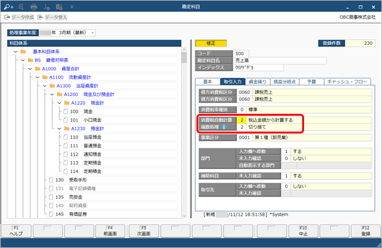Click the F5 次画面 button
Screen dimensions: 382x248
pyautogui.click(x=144, y=231)
